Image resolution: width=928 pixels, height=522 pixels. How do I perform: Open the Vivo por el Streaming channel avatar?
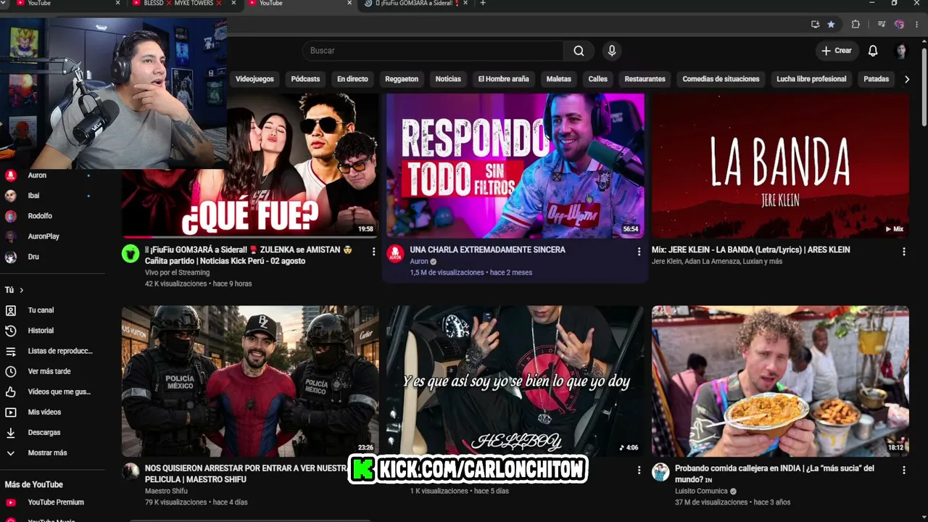click(x=130, y=253)
